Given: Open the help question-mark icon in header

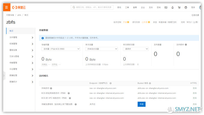Looking at the screenshot, I should 186,8.
